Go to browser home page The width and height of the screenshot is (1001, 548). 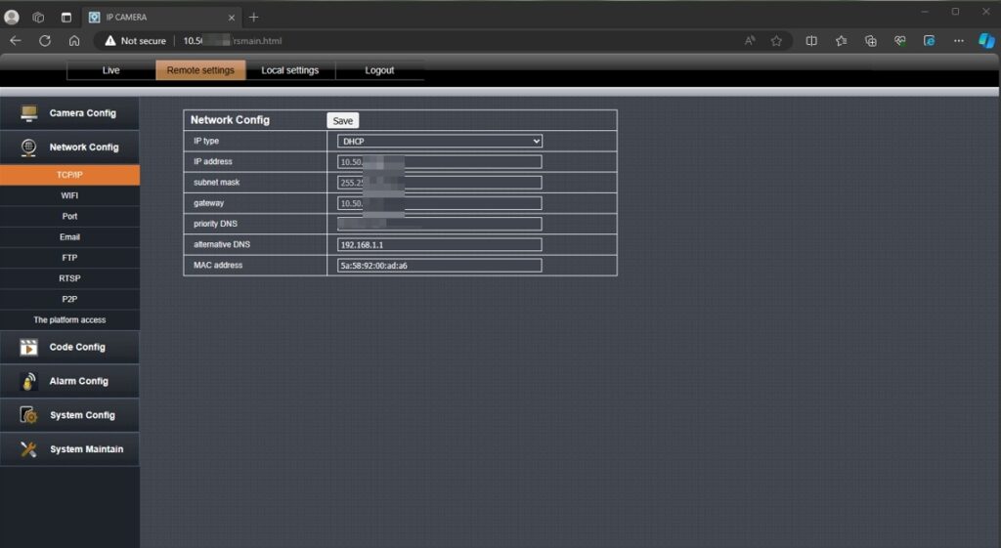(74, 41)
